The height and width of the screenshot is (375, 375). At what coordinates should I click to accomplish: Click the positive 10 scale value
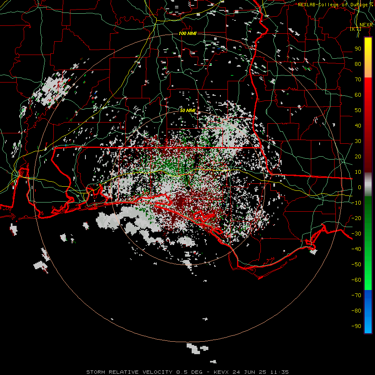(x=358, y=172)
